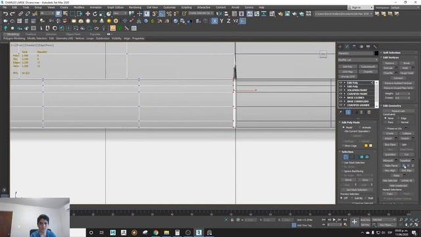Viewport: 421px width, 237px height.
Task: Open the reference coordinate system dropdown
Action: [120, 13]
